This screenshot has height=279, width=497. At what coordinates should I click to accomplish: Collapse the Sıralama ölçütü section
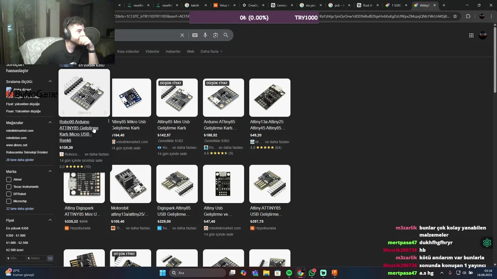[x=50, y=81]
